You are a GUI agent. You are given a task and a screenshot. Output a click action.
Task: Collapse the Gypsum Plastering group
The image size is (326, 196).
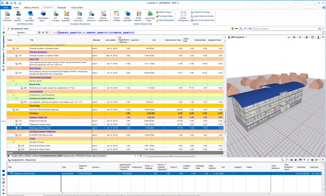coord(11,117)
